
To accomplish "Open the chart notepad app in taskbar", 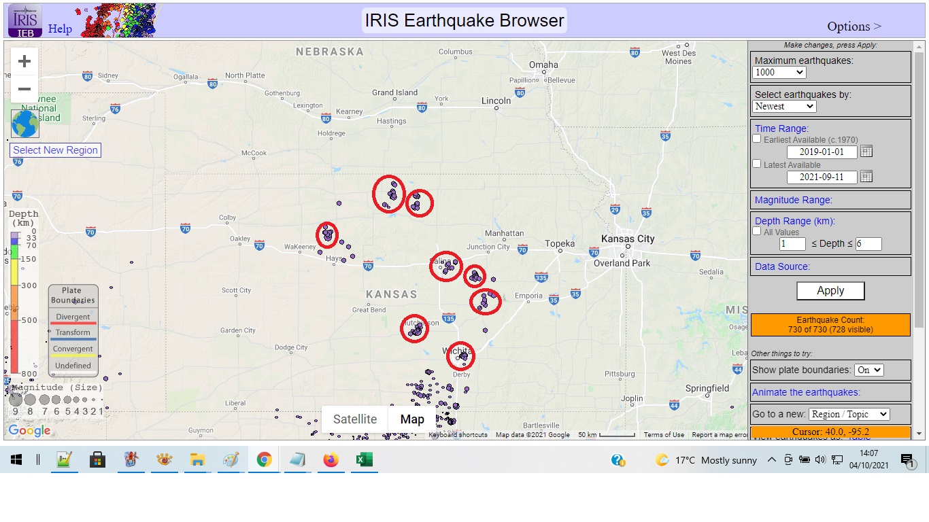I will 64,460.
